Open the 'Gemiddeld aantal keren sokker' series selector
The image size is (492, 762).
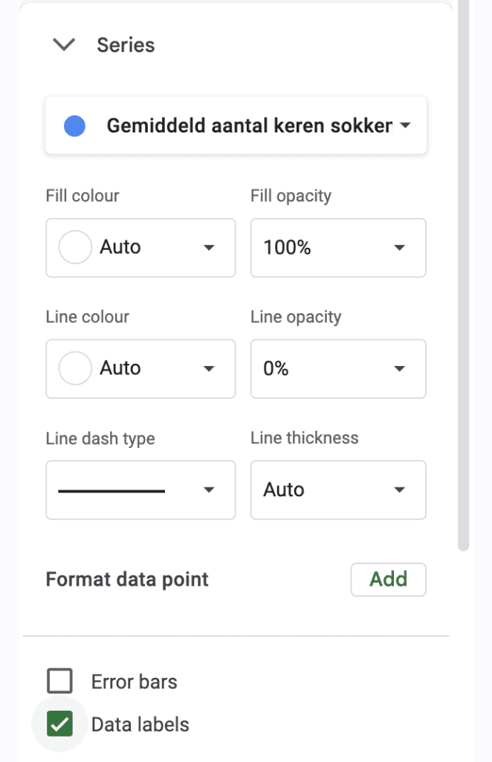(236, 126)
